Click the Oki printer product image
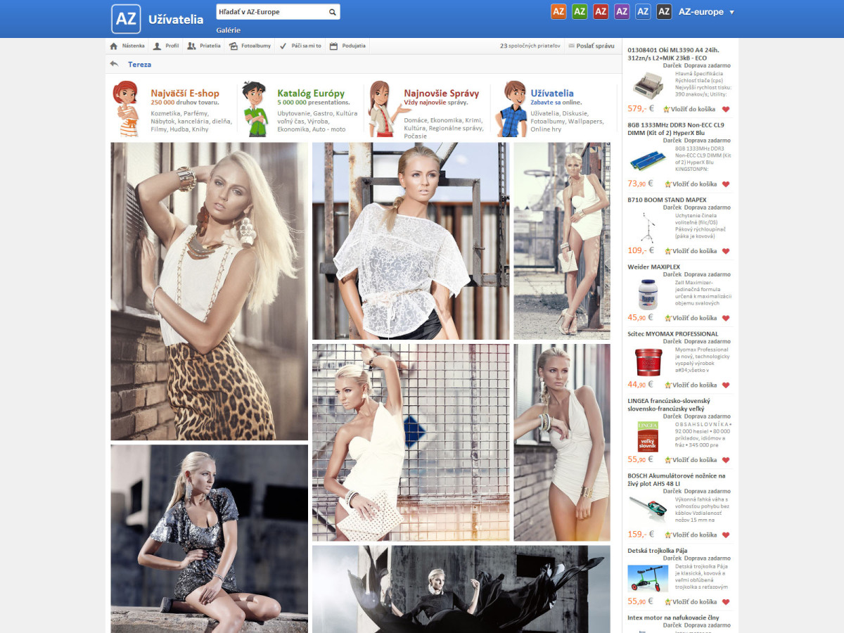The width and height of the screenshot is (844, 633). (648, 86)
